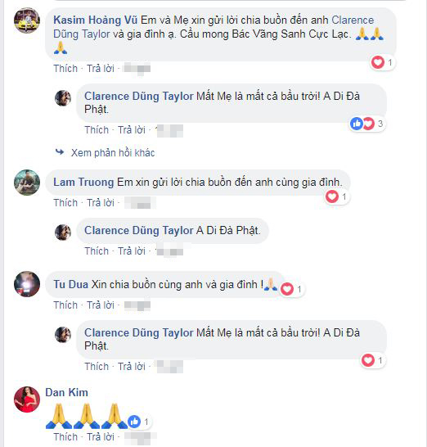Open Tu Dua's profile avatar
This screenshot has width=427, height=447.
[27, 284]
